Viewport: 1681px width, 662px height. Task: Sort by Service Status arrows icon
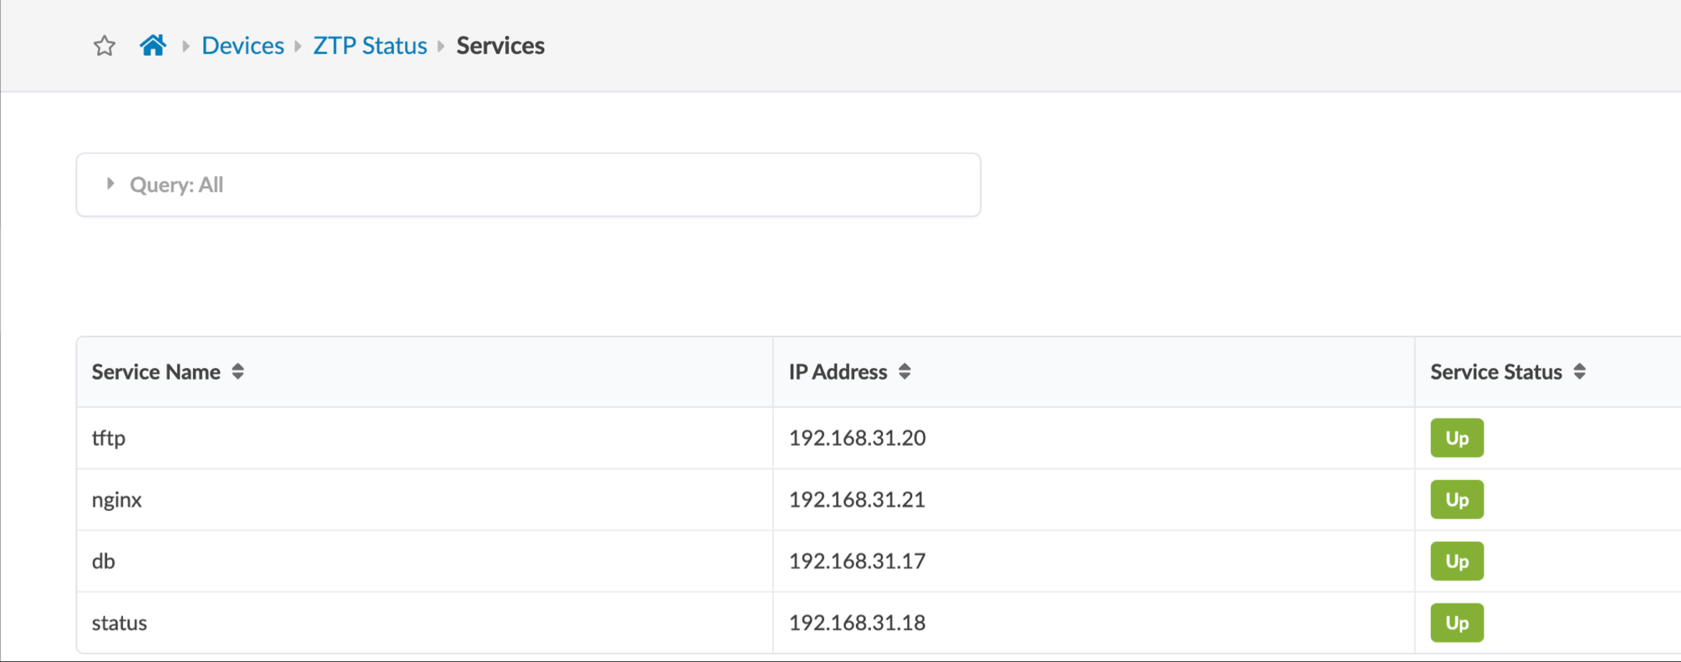click(x=1579, y=371)
